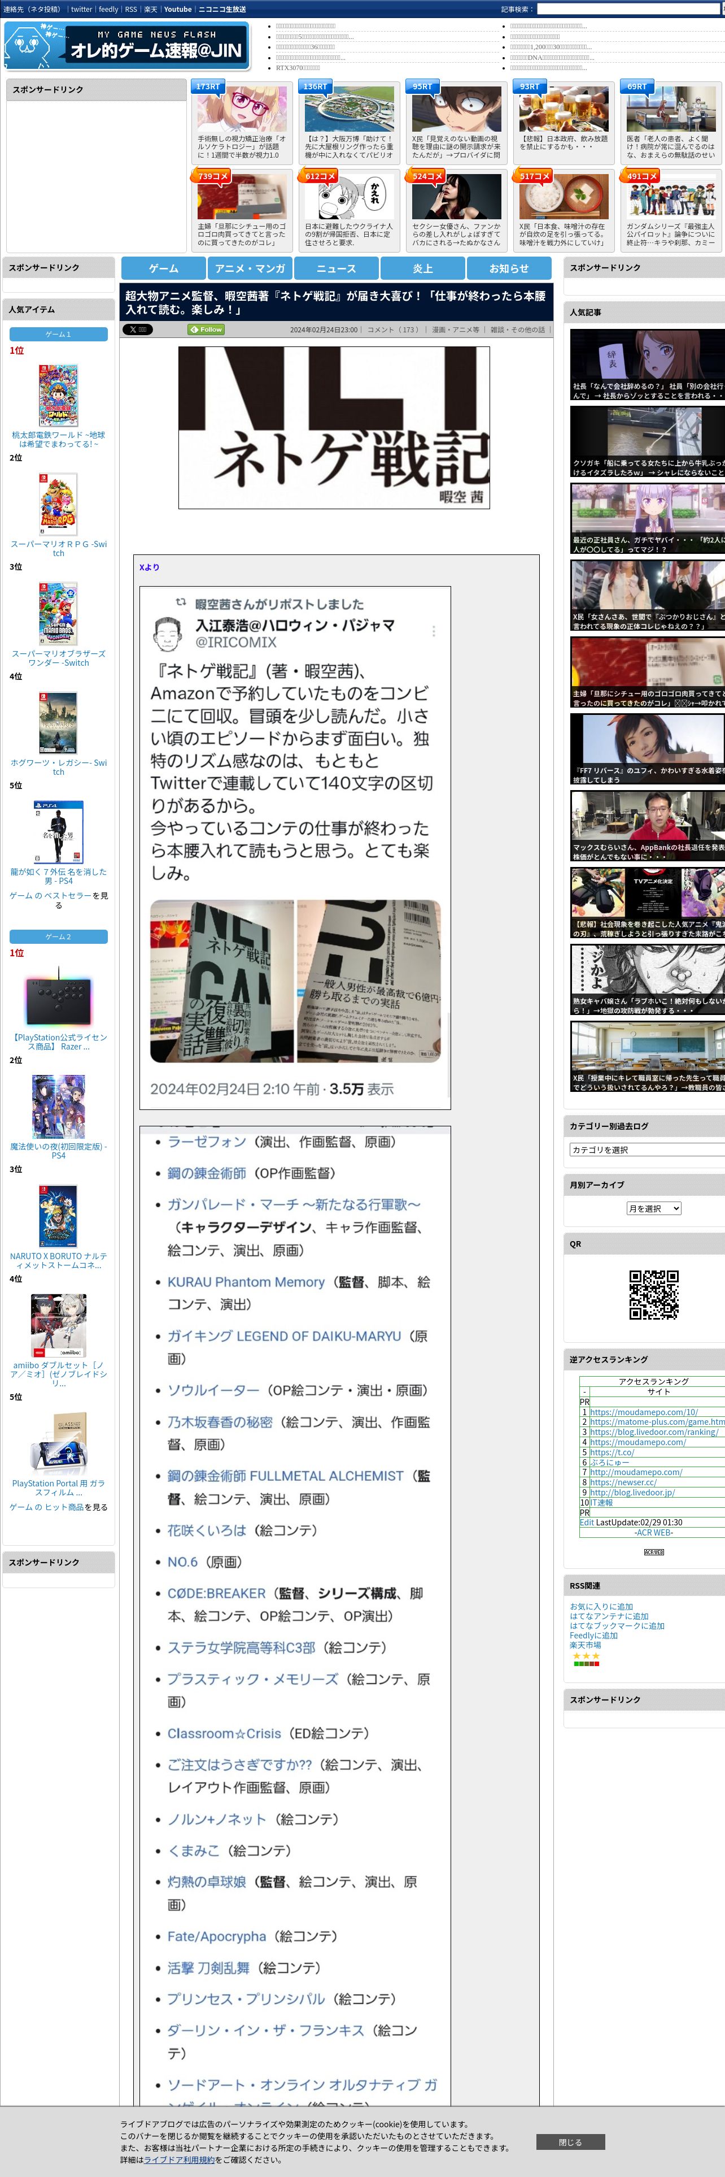Open the ゲーム navigation tab

point(164,268)
